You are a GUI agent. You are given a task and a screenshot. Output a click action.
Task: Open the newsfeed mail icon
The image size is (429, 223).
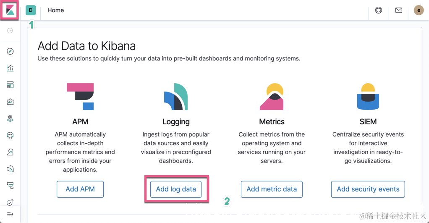tap(399, 10)
